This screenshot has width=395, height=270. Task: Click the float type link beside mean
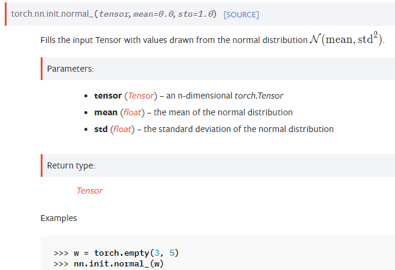pyautogui.click(x=132, y=112)
